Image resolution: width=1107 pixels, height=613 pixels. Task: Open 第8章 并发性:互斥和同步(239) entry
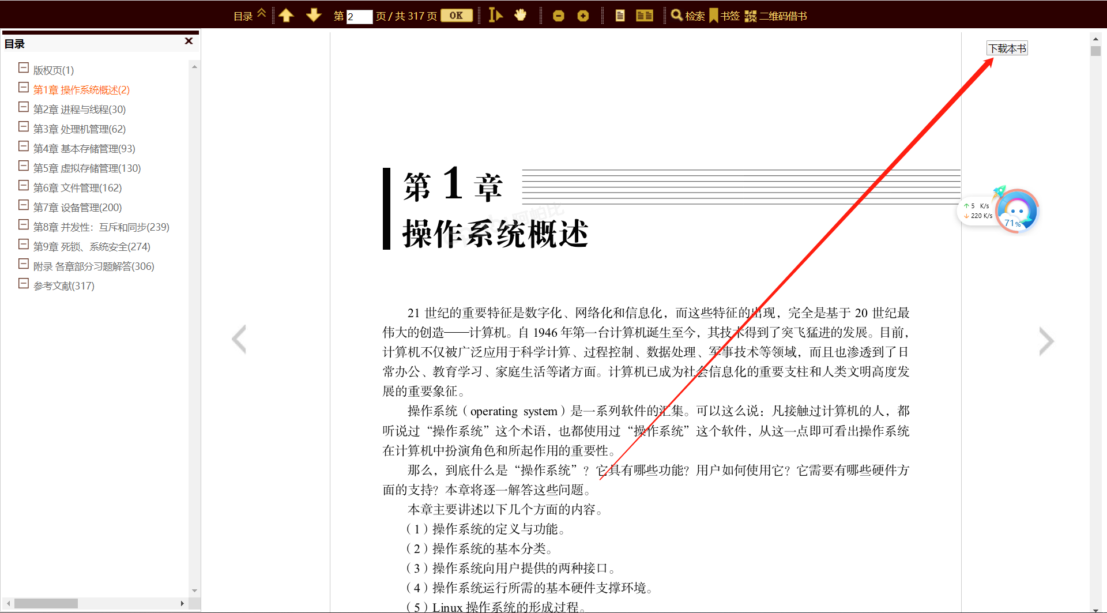pyautogui.click(x=101, y=227)
